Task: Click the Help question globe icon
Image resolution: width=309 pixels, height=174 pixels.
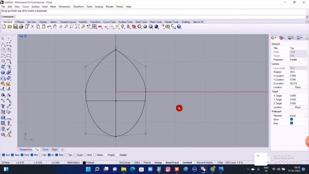Action: click(179, 27)
